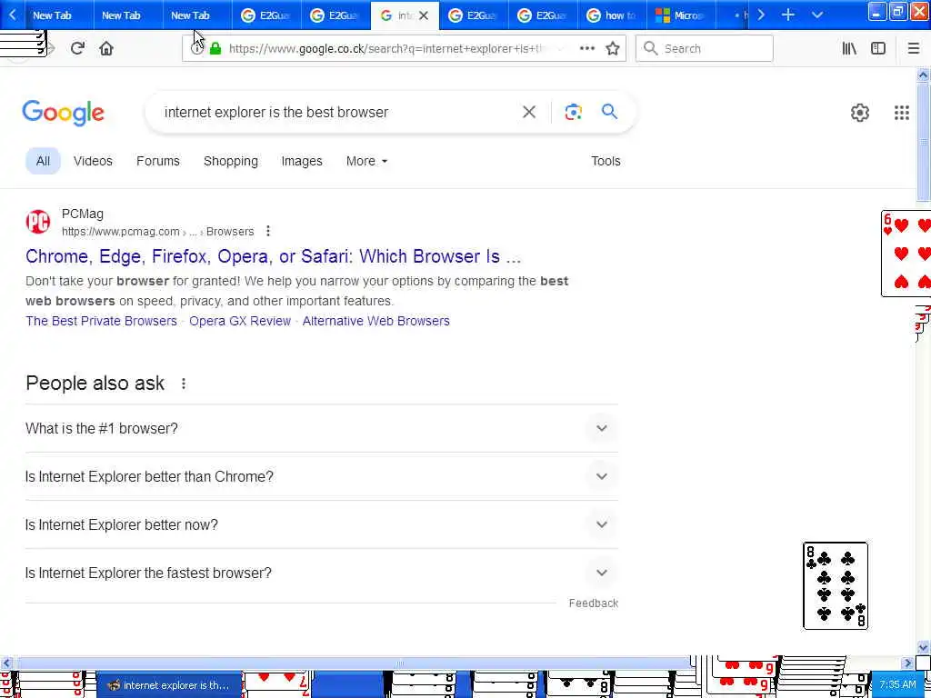The image size is (931, 698).
Task: Search by image with Google Lens icon
Action: point(573,112)
